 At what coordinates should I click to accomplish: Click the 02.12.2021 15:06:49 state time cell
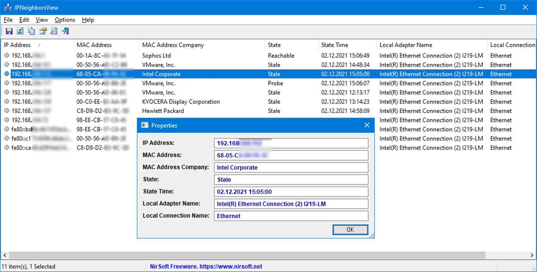pyautogui.click(x=345, y=55)
